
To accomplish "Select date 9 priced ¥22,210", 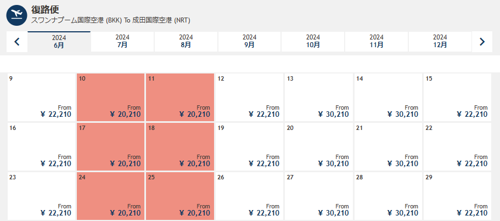I will 42,98.
